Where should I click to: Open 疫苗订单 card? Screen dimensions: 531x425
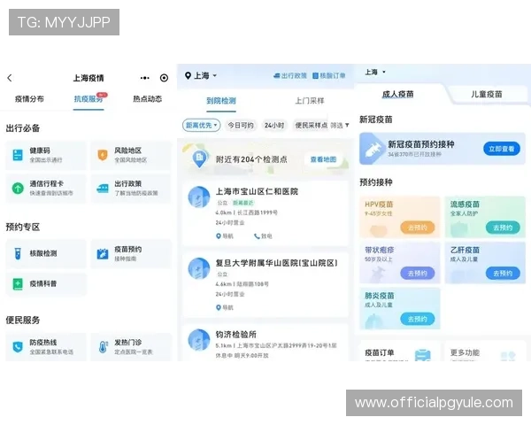(x=400, y=352)
